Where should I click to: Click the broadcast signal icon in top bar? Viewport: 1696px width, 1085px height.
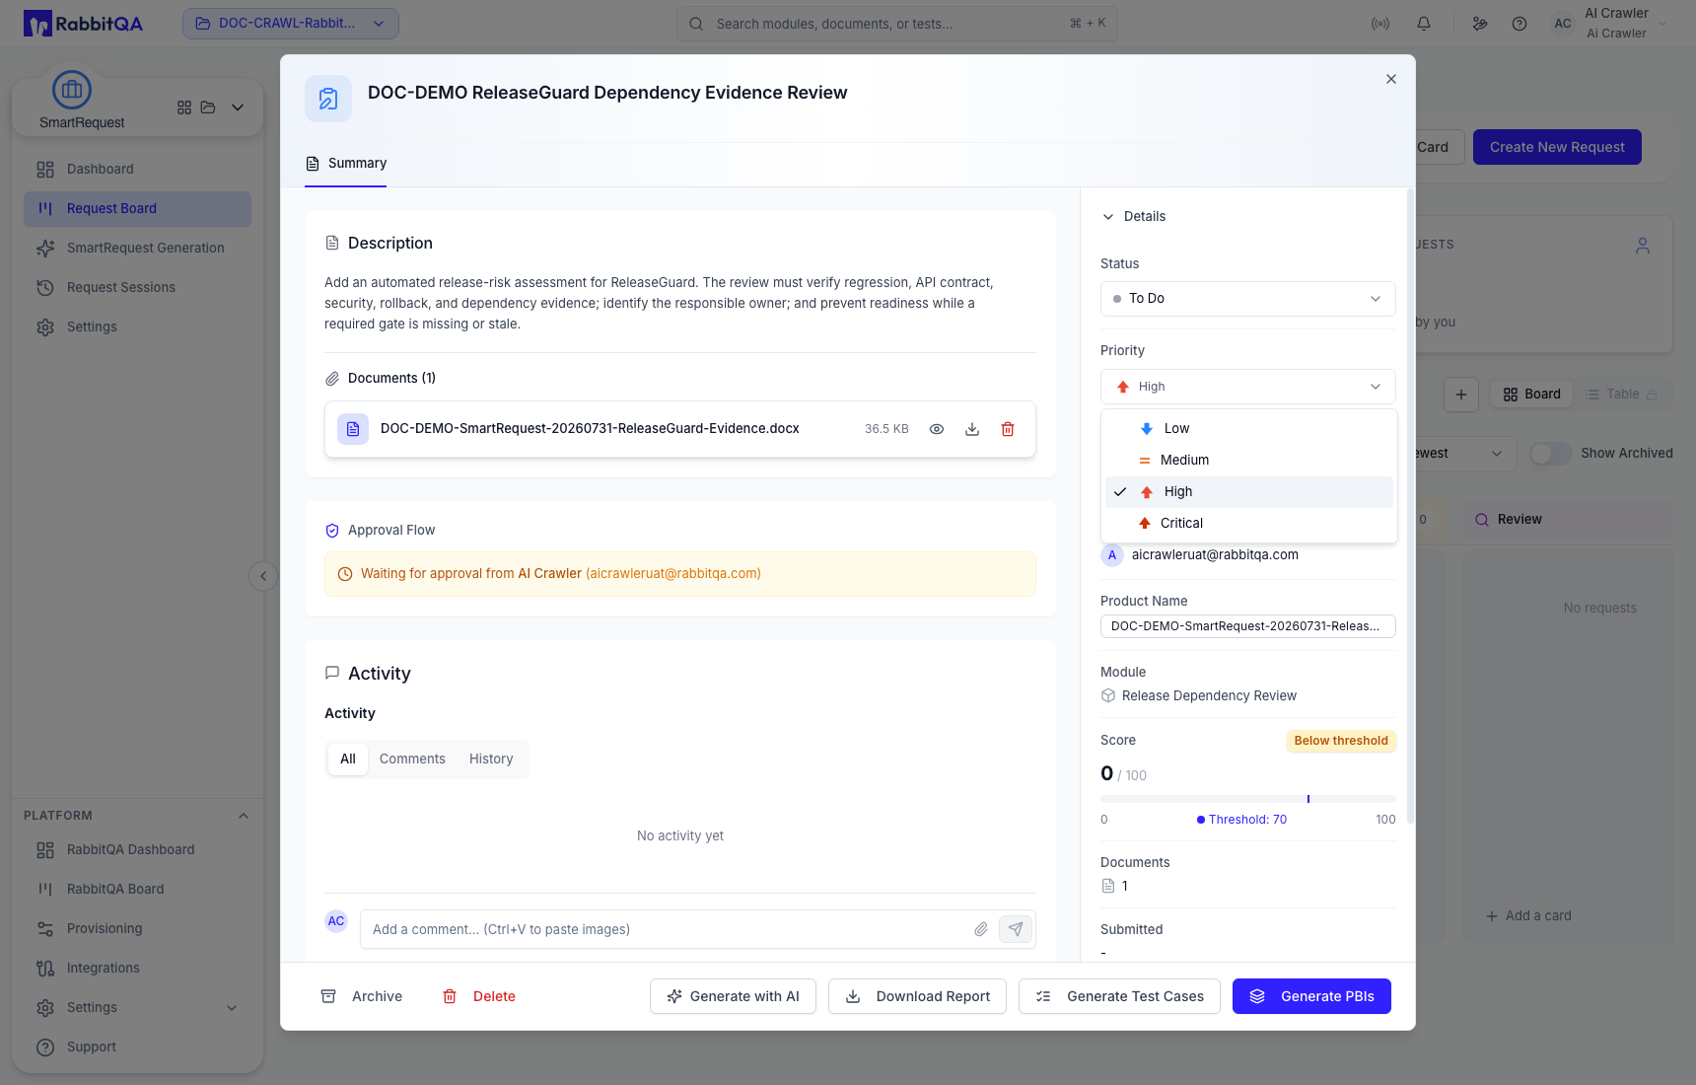coord(1380,24)
